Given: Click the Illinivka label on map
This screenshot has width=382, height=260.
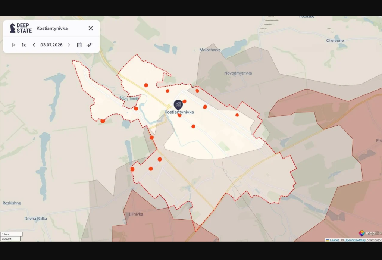Looking at the screenshot, I should click(x=136, y=214).
